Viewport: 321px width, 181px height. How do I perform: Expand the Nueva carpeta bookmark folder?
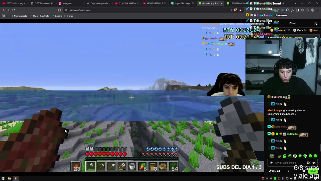(x=18, y=16)
